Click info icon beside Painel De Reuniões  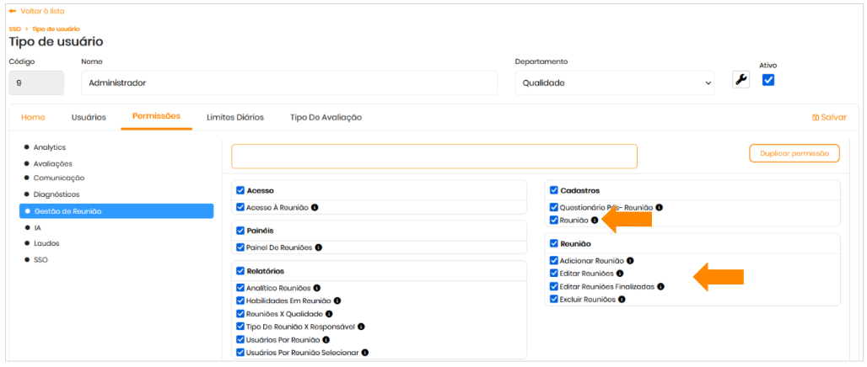click(318, 247)
